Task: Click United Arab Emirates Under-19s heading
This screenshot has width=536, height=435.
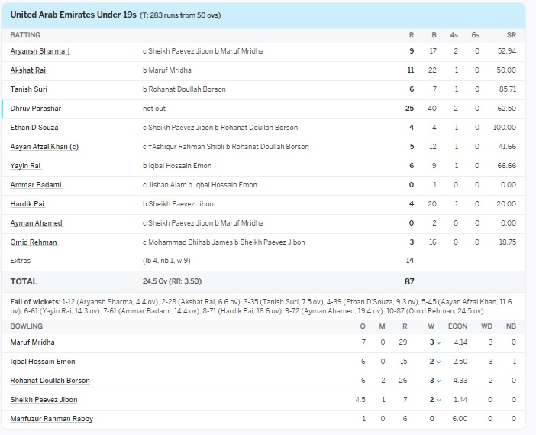Action: point(73,15)
